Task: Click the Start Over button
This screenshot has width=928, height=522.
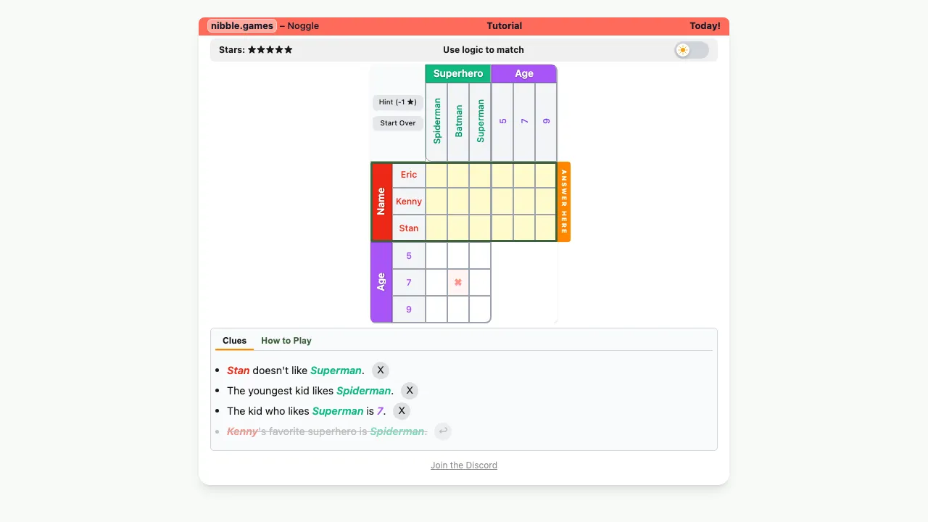Action: [x=398, y=123]
